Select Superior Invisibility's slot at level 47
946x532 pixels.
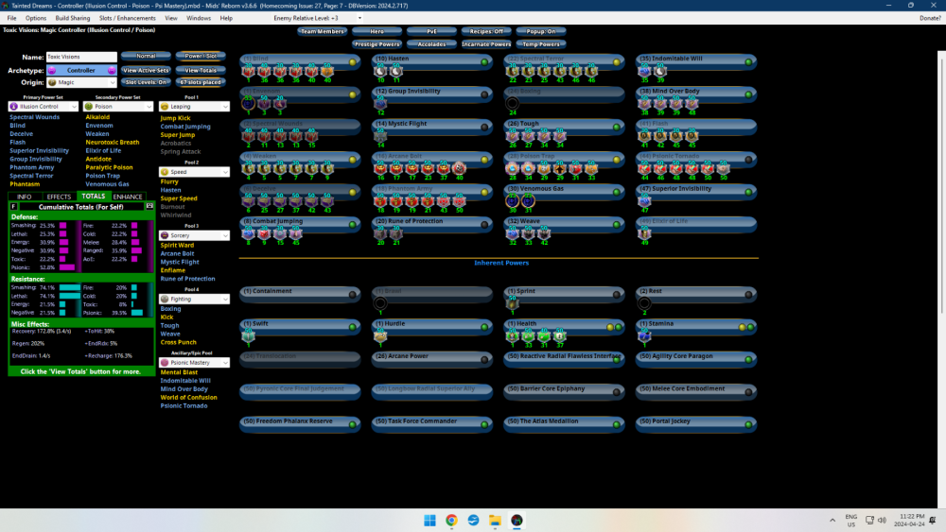pos(644,202)
